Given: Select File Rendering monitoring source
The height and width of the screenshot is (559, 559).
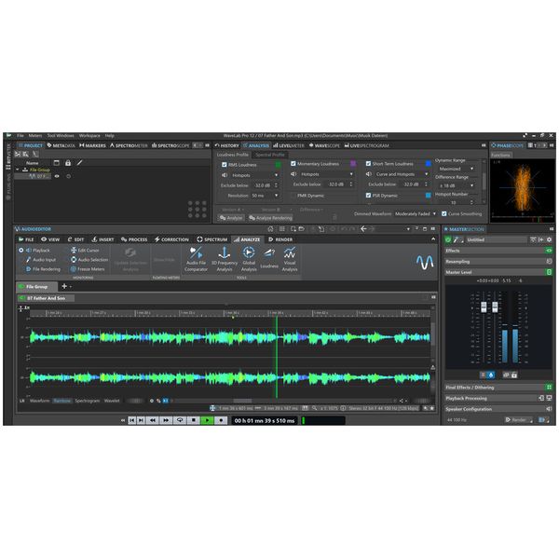Looking at the screenshot, I should tap(43, 269).
